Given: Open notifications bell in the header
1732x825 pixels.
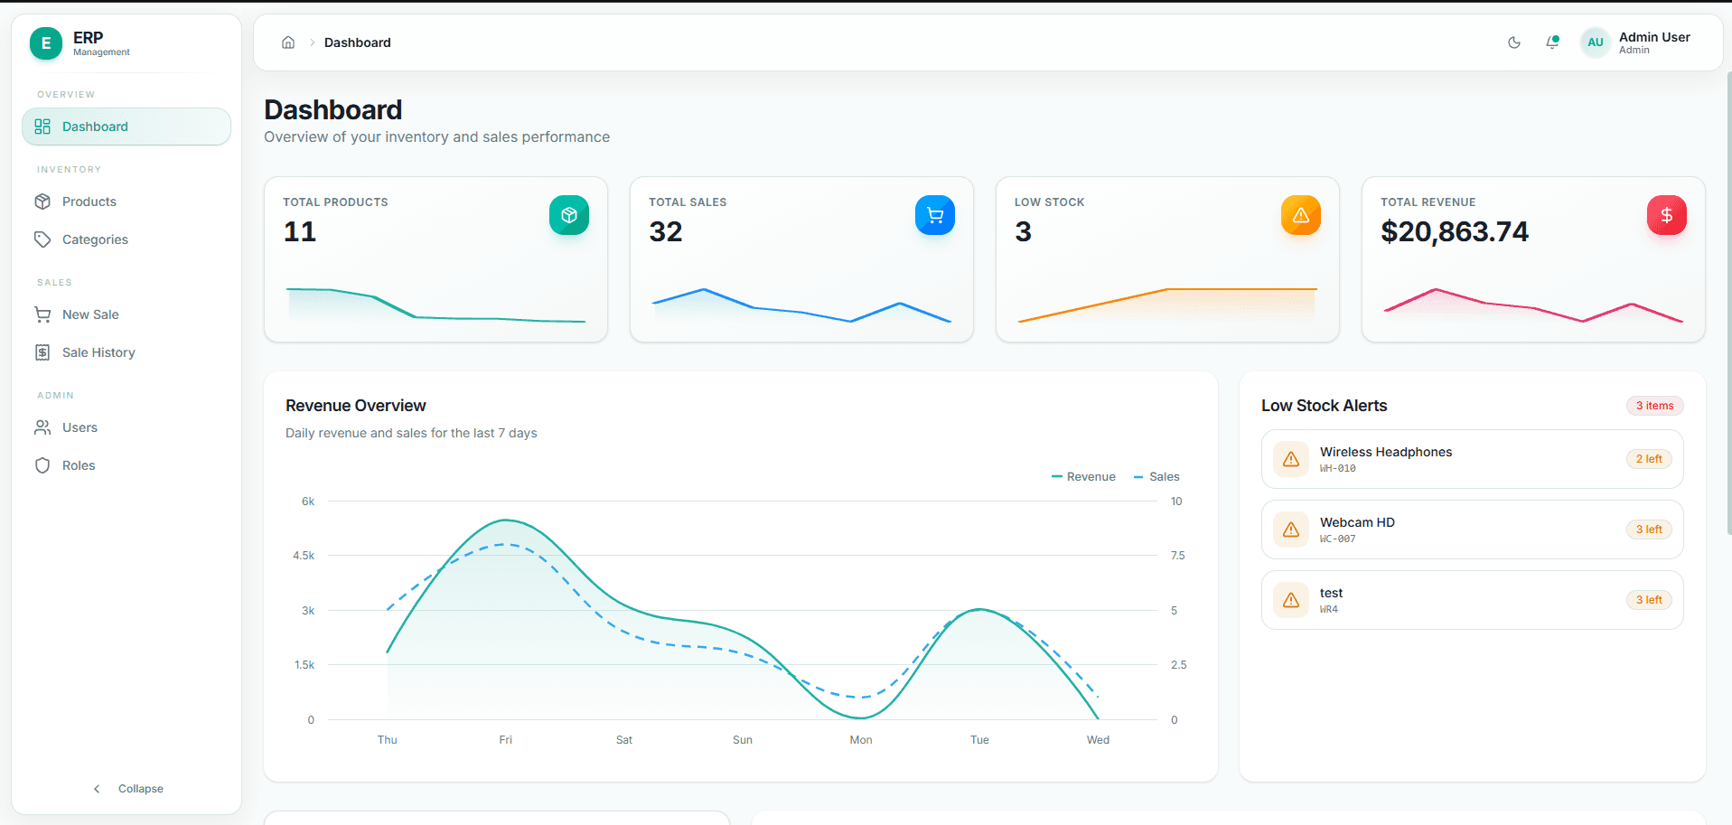Looking at the screenshot, I should (1552, 42).
